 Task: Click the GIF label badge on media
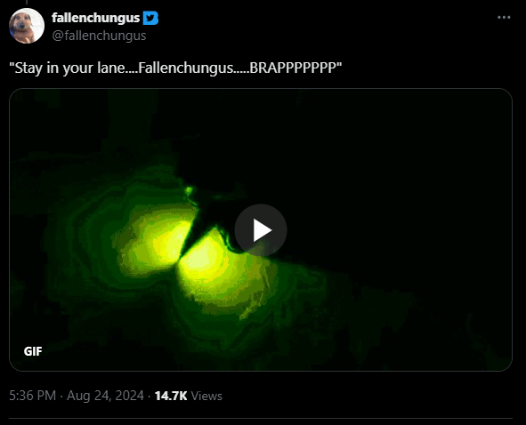click(33, 351)
